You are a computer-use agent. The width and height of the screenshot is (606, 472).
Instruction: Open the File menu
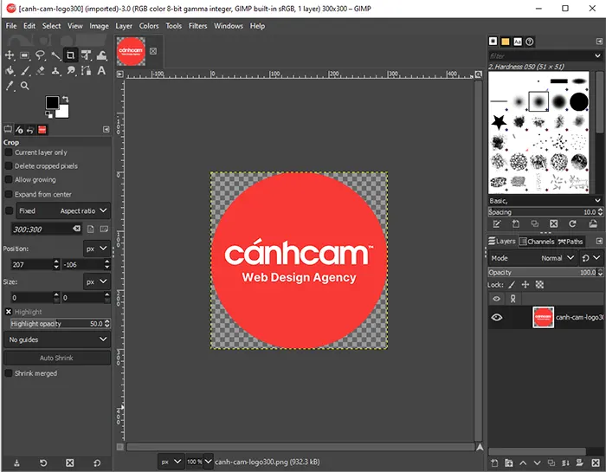(x=11, y=26)
